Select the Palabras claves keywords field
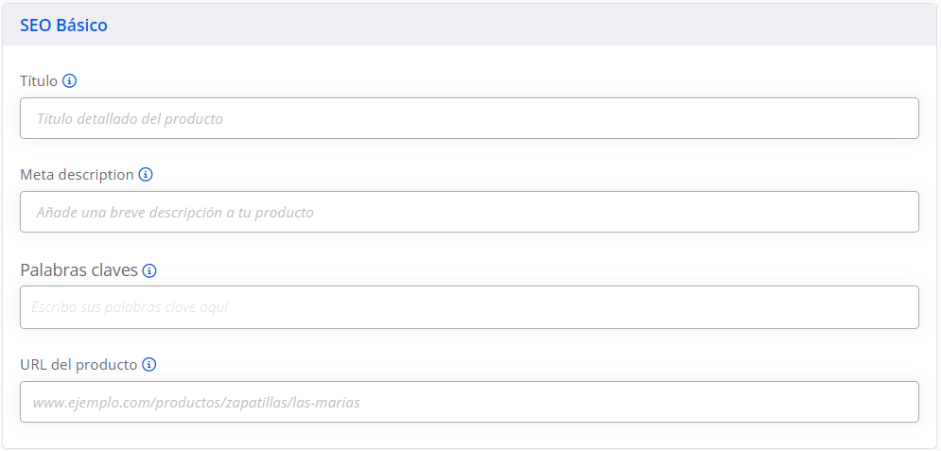 pos(469,307)
